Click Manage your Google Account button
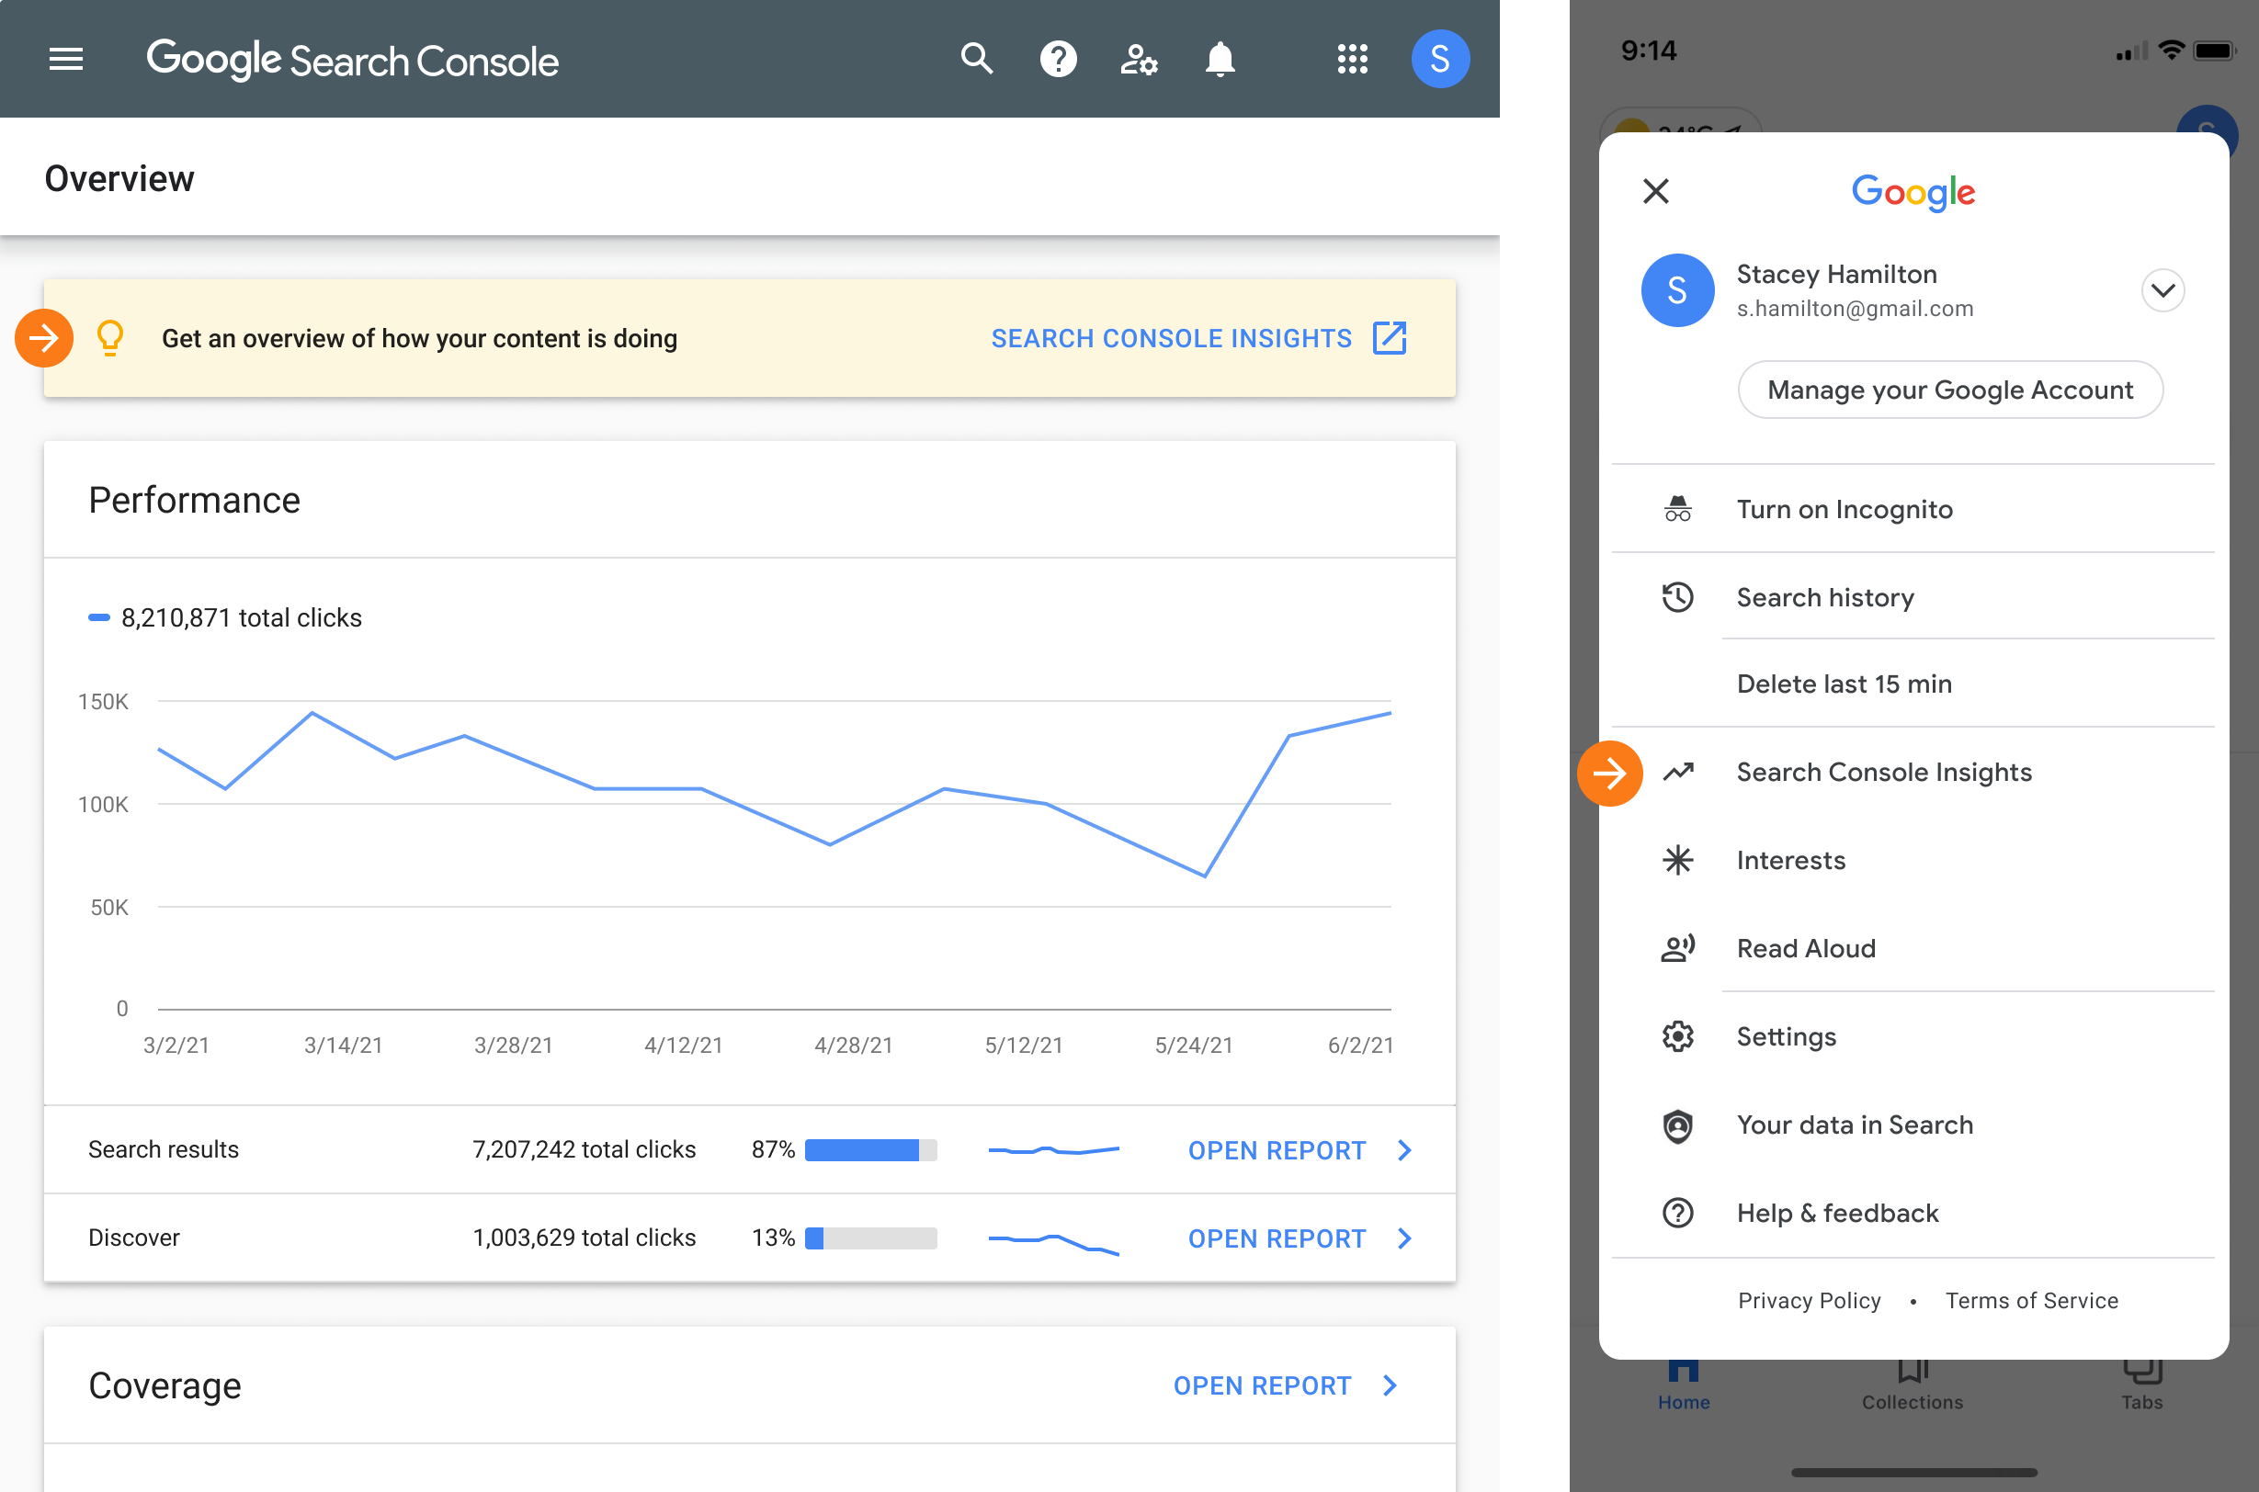 click(1949, 390)
